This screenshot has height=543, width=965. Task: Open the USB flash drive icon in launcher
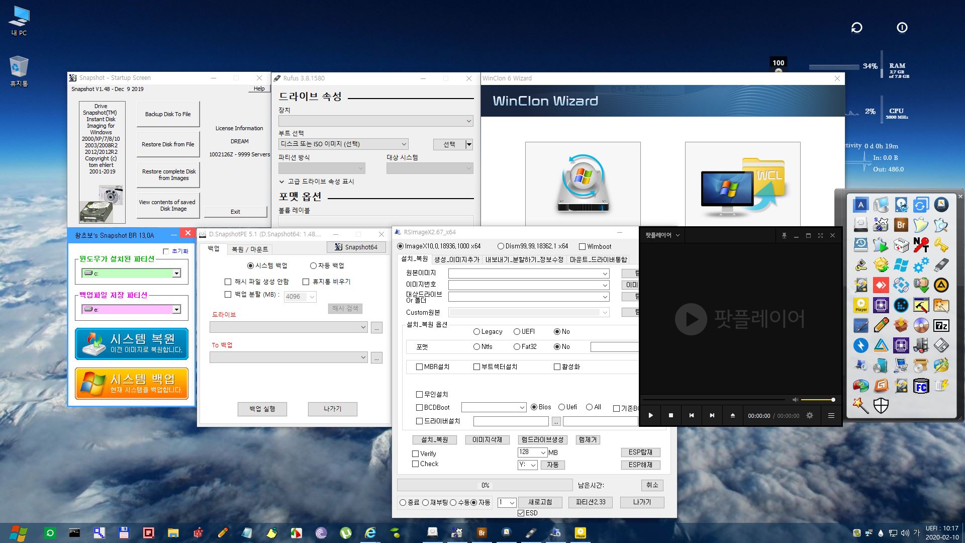[x=941, y=265]
